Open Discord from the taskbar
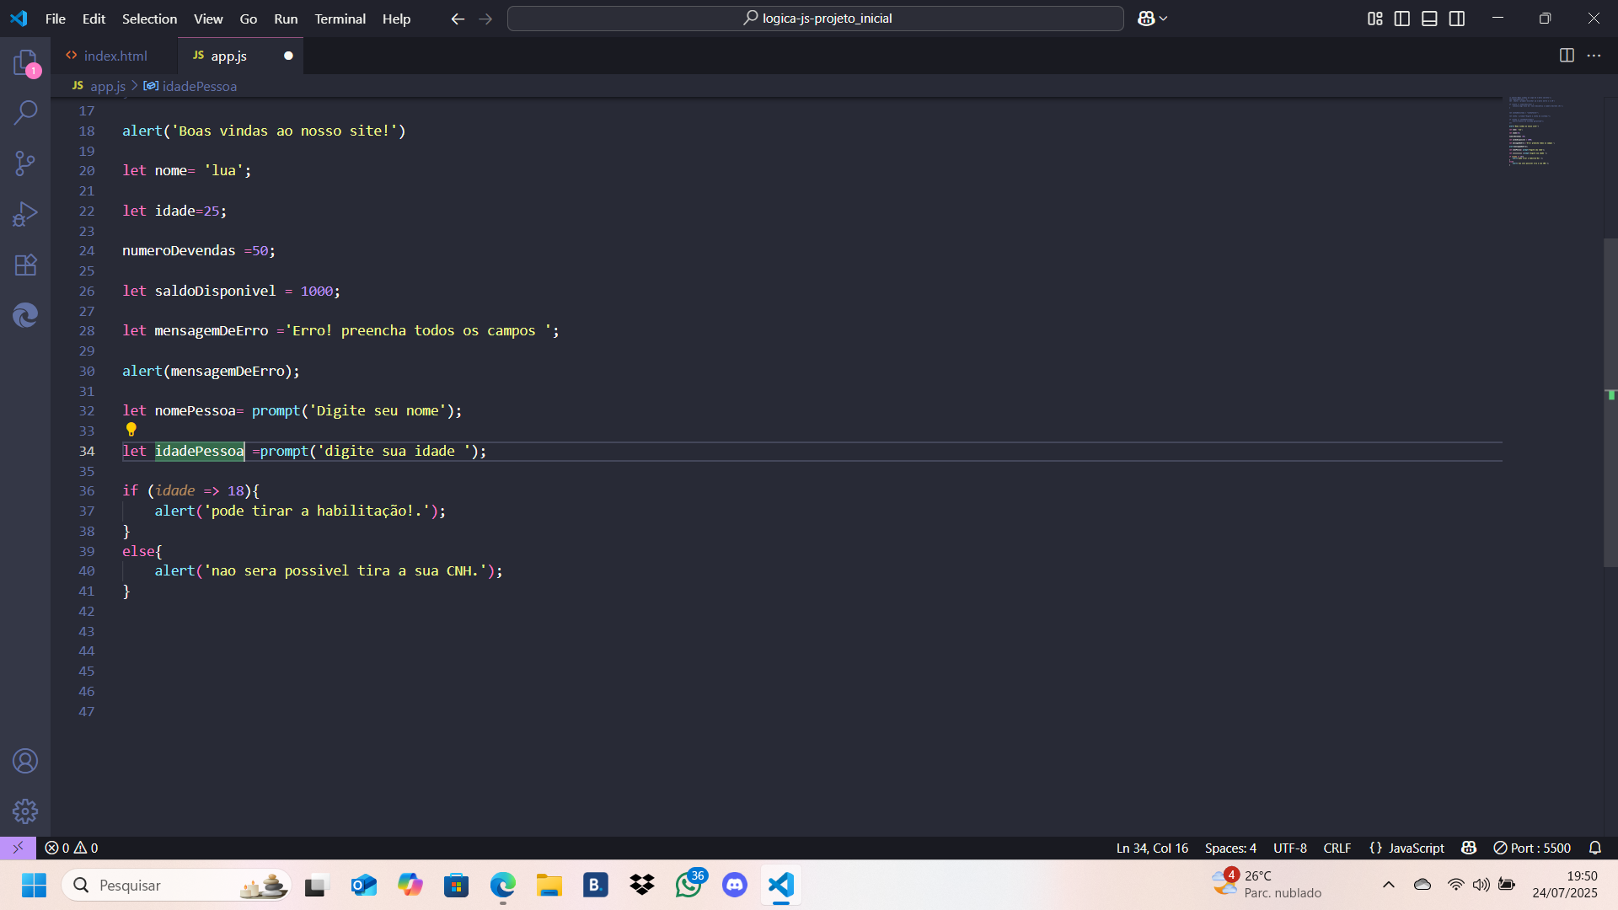This screenshot has height=910, width=1618. pyautogui.click(x=735, y=885)
